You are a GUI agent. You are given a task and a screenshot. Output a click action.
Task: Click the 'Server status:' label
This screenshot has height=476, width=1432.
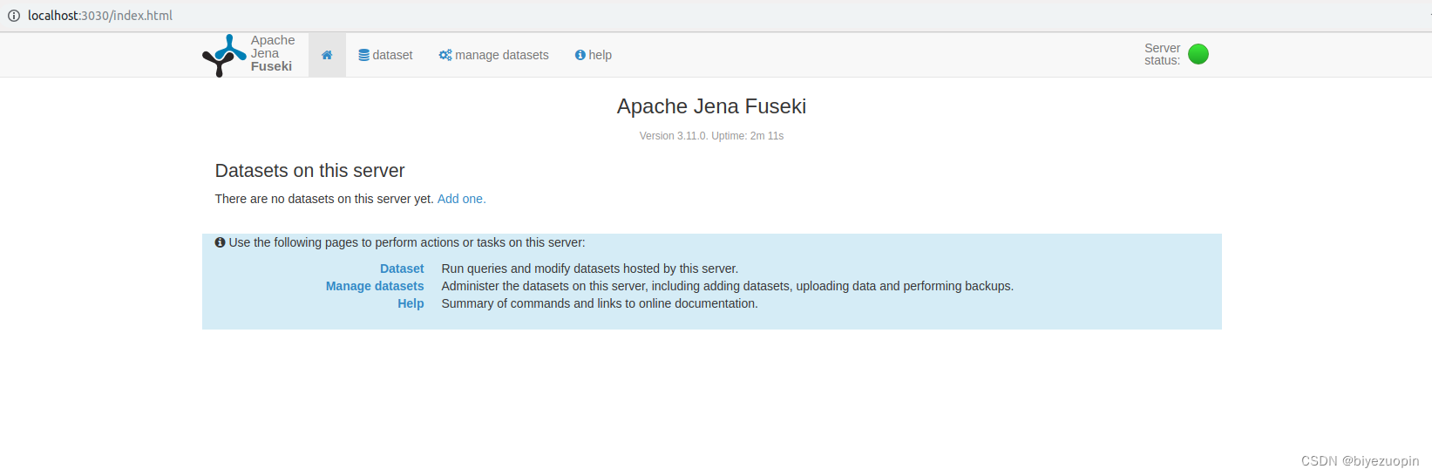coord(1163,54)
